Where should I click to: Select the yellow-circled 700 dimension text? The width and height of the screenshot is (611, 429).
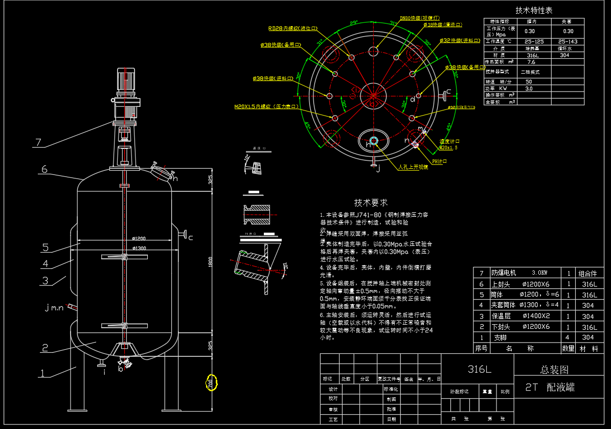click(x=211, y=382)
